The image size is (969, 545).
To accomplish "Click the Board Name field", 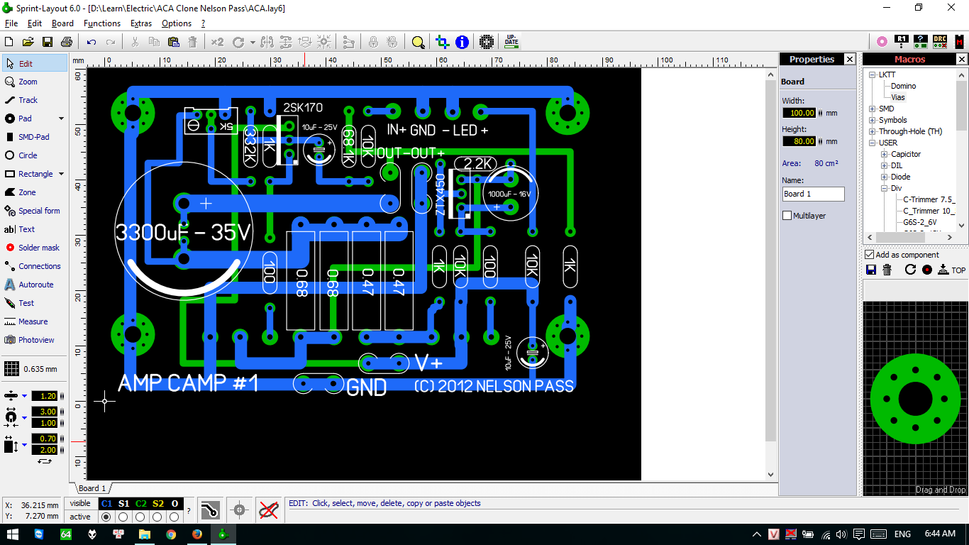I will [x=814, y=194].
